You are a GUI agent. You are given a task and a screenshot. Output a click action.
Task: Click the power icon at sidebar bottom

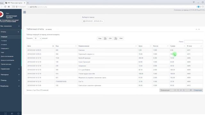coord(19,114)
